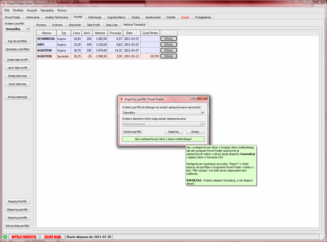
Task: Edit the AGROTON Sprzedaż transaction row
Action: coord(169,56)
